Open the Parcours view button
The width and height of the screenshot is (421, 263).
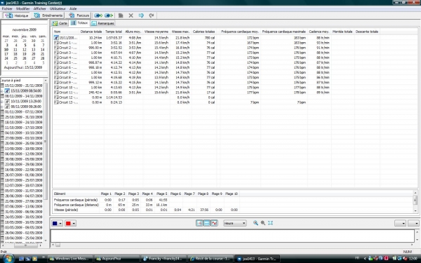point(79,15)
